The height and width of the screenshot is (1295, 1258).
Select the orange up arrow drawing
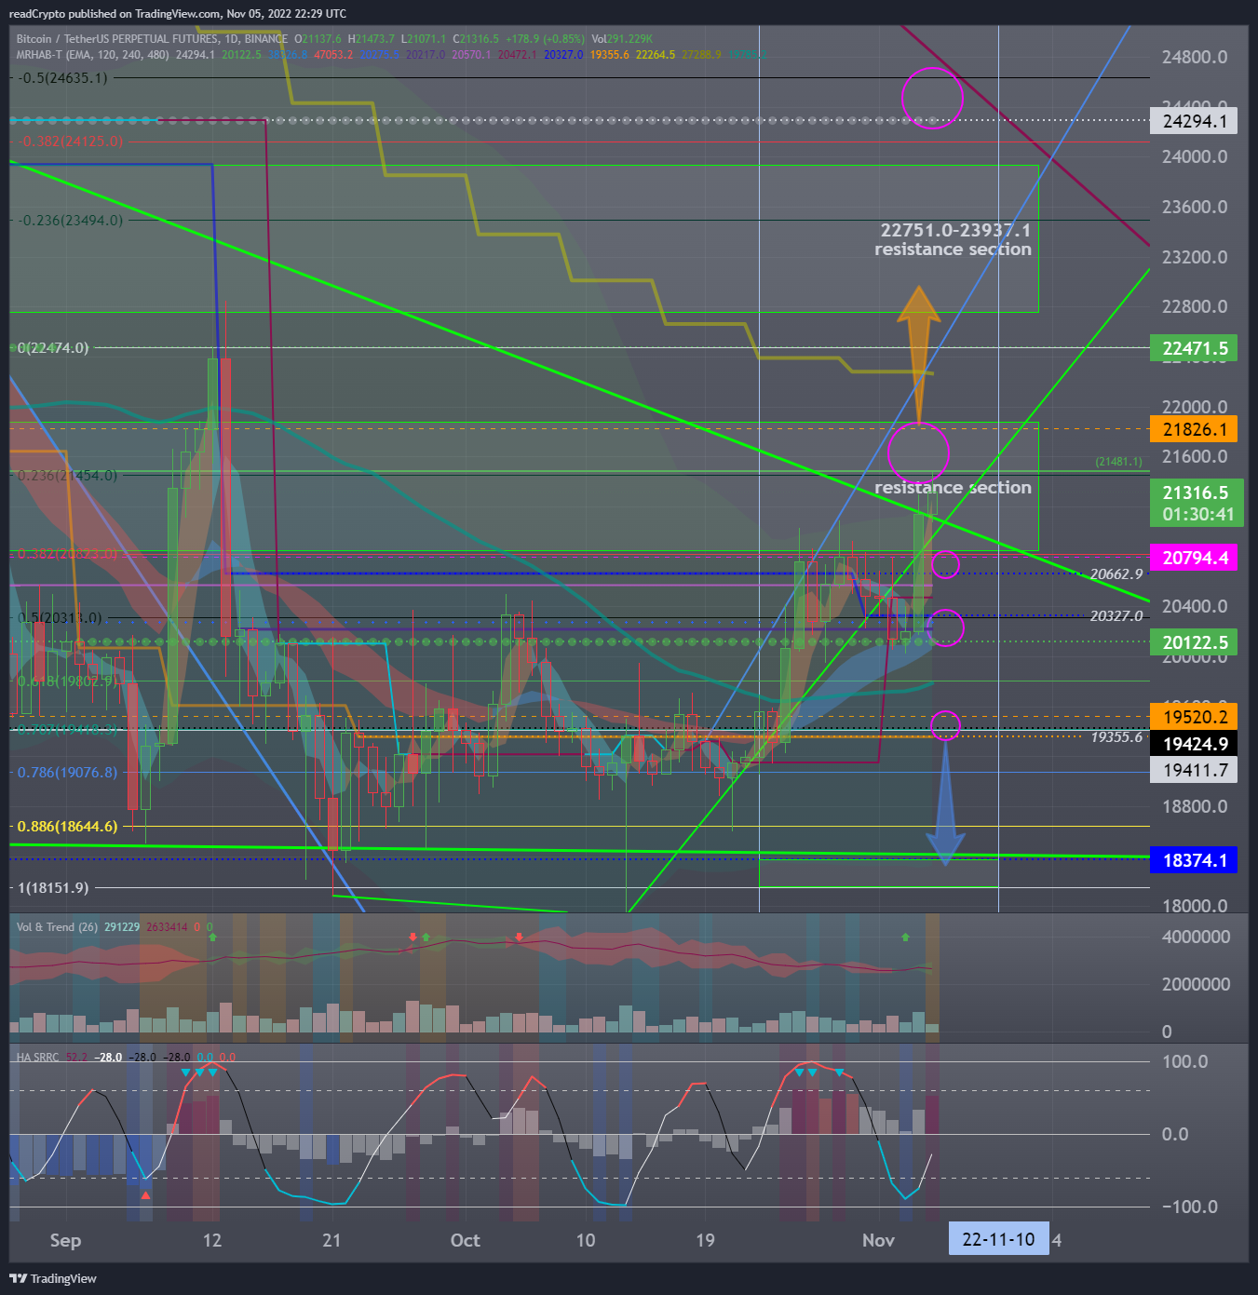pos(919,356)
